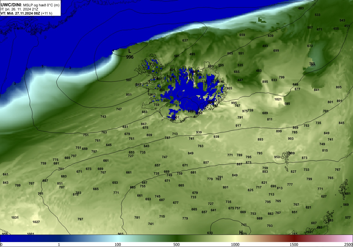Click the 543 height value

pyautogui.click(x=342, y=20)
